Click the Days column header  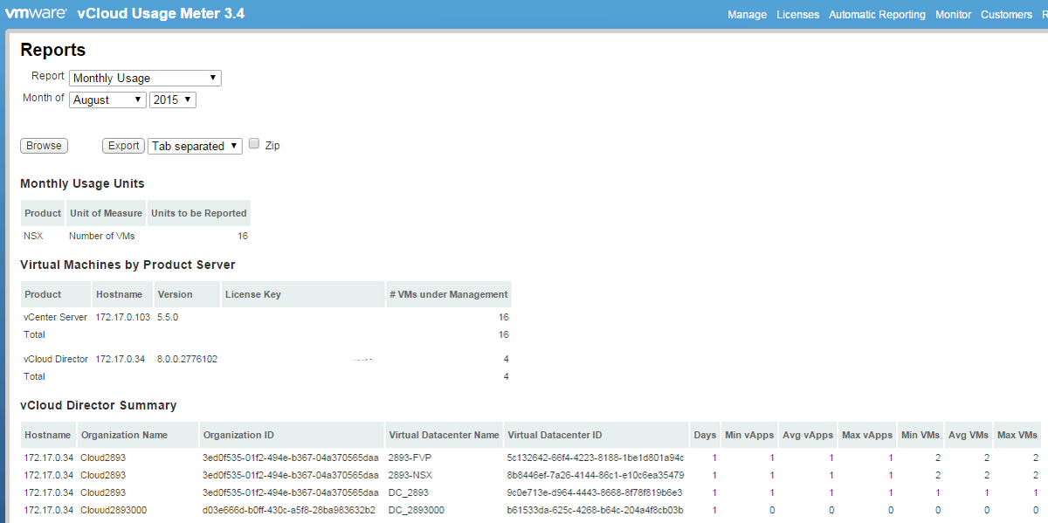pyautogui.click(x=705, y=435)
